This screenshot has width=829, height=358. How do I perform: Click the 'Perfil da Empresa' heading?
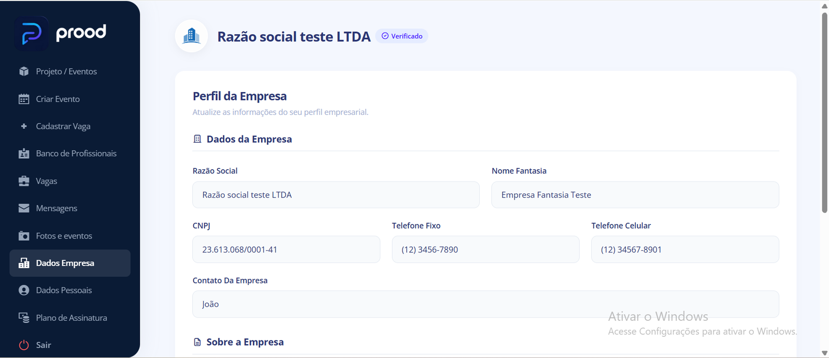[x=239, y=96]
